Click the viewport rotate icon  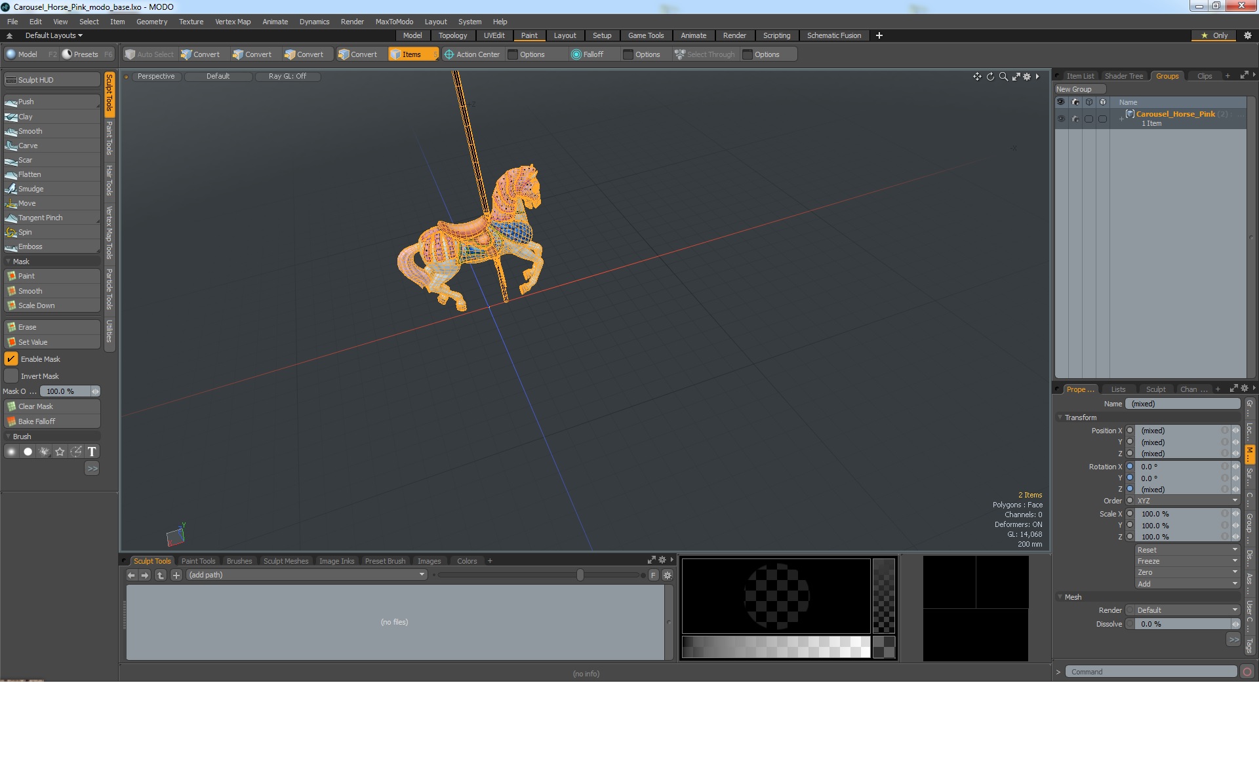(x=990, y=77)
